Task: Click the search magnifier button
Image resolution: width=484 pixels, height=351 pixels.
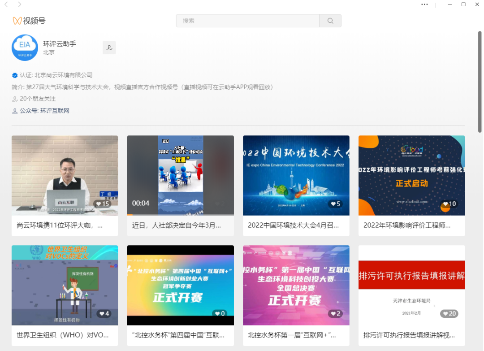Action: (330, 21)
